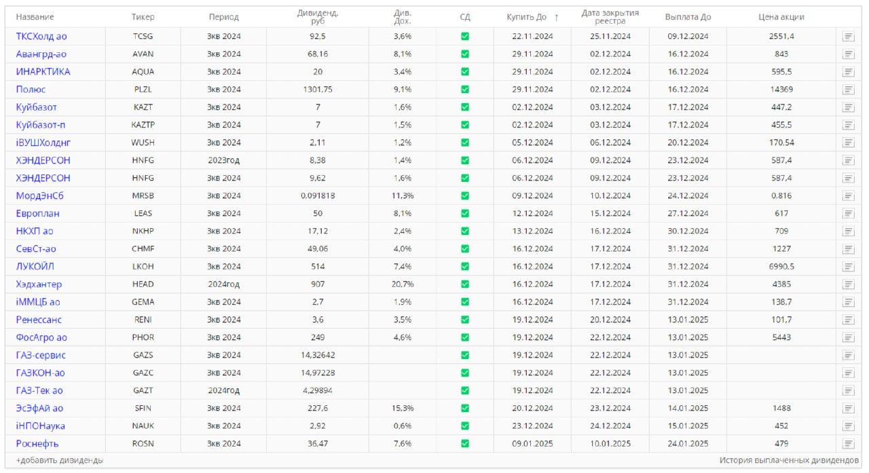869x473 pixels.
Task: Open details icon for Хэдхантер row
Action: click(848, 284)
